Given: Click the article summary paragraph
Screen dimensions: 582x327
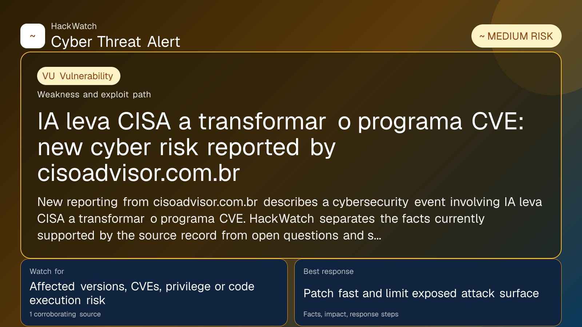Looking at the screenshot, I should pos(290,219).
